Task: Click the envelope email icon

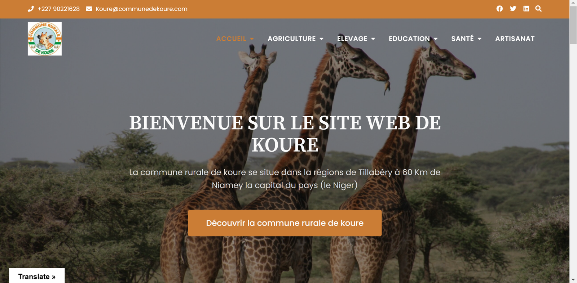Action: (89, 9)
